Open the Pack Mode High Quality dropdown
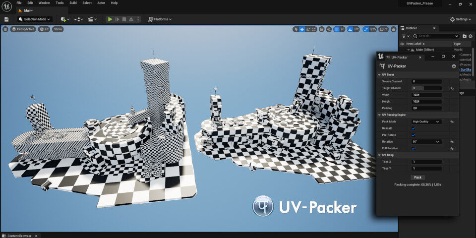The image size is (476, 238). tap(426, 122)
